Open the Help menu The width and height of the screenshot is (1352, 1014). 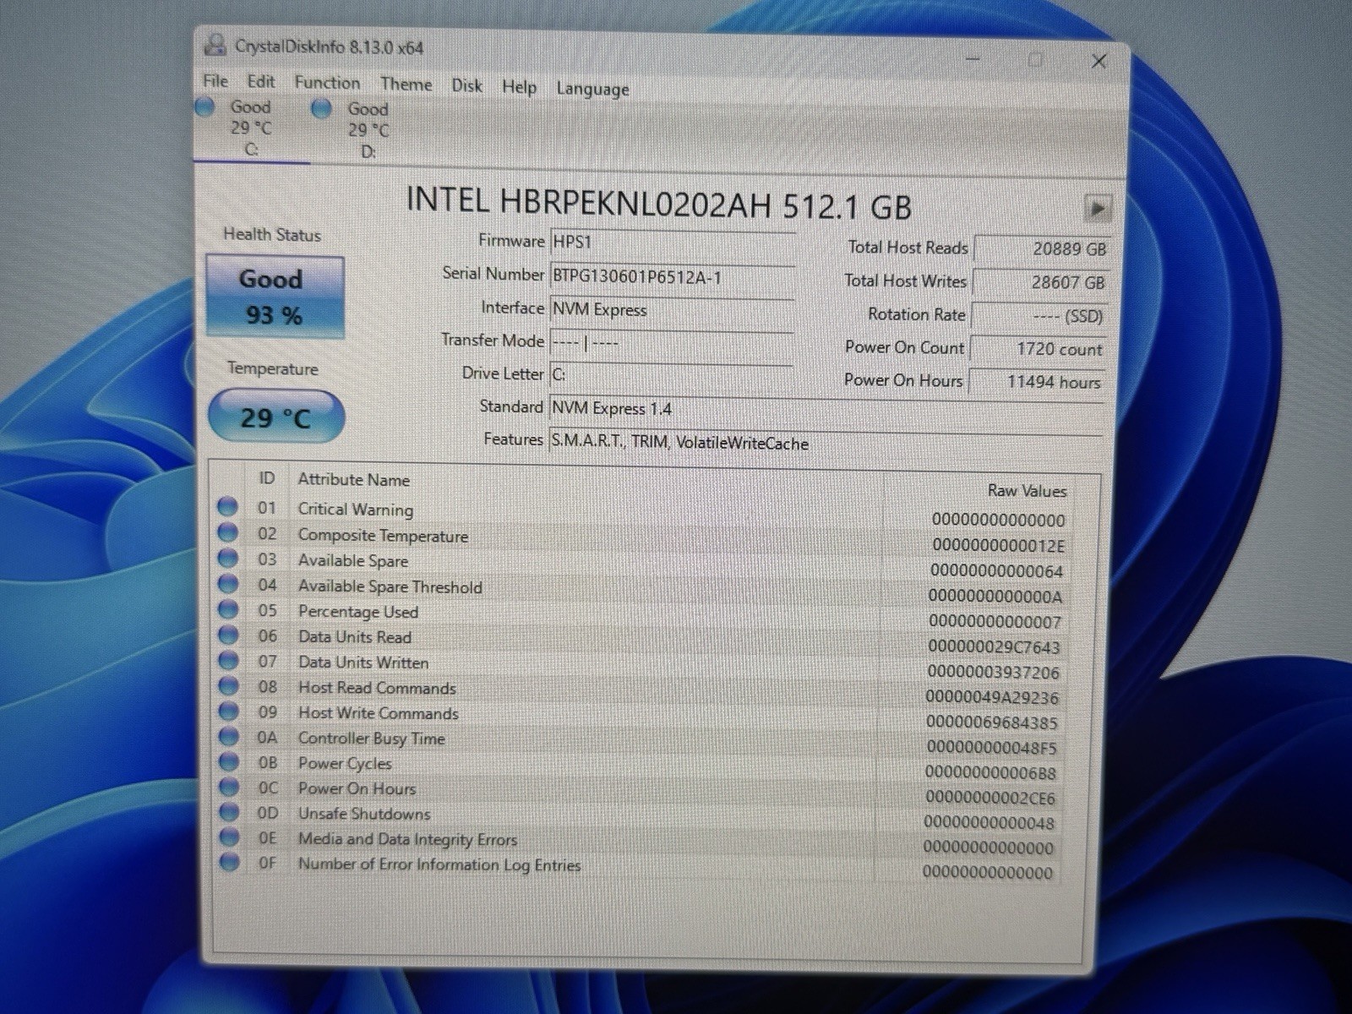[519, 87]
